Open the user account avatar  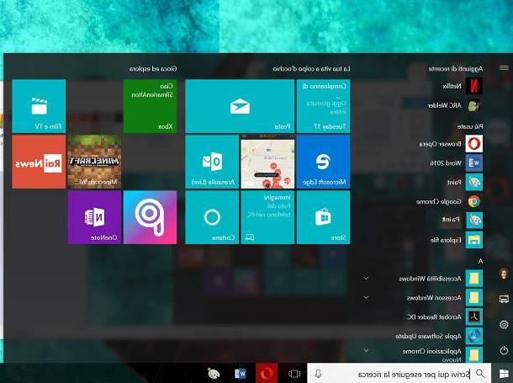(504, 273)
